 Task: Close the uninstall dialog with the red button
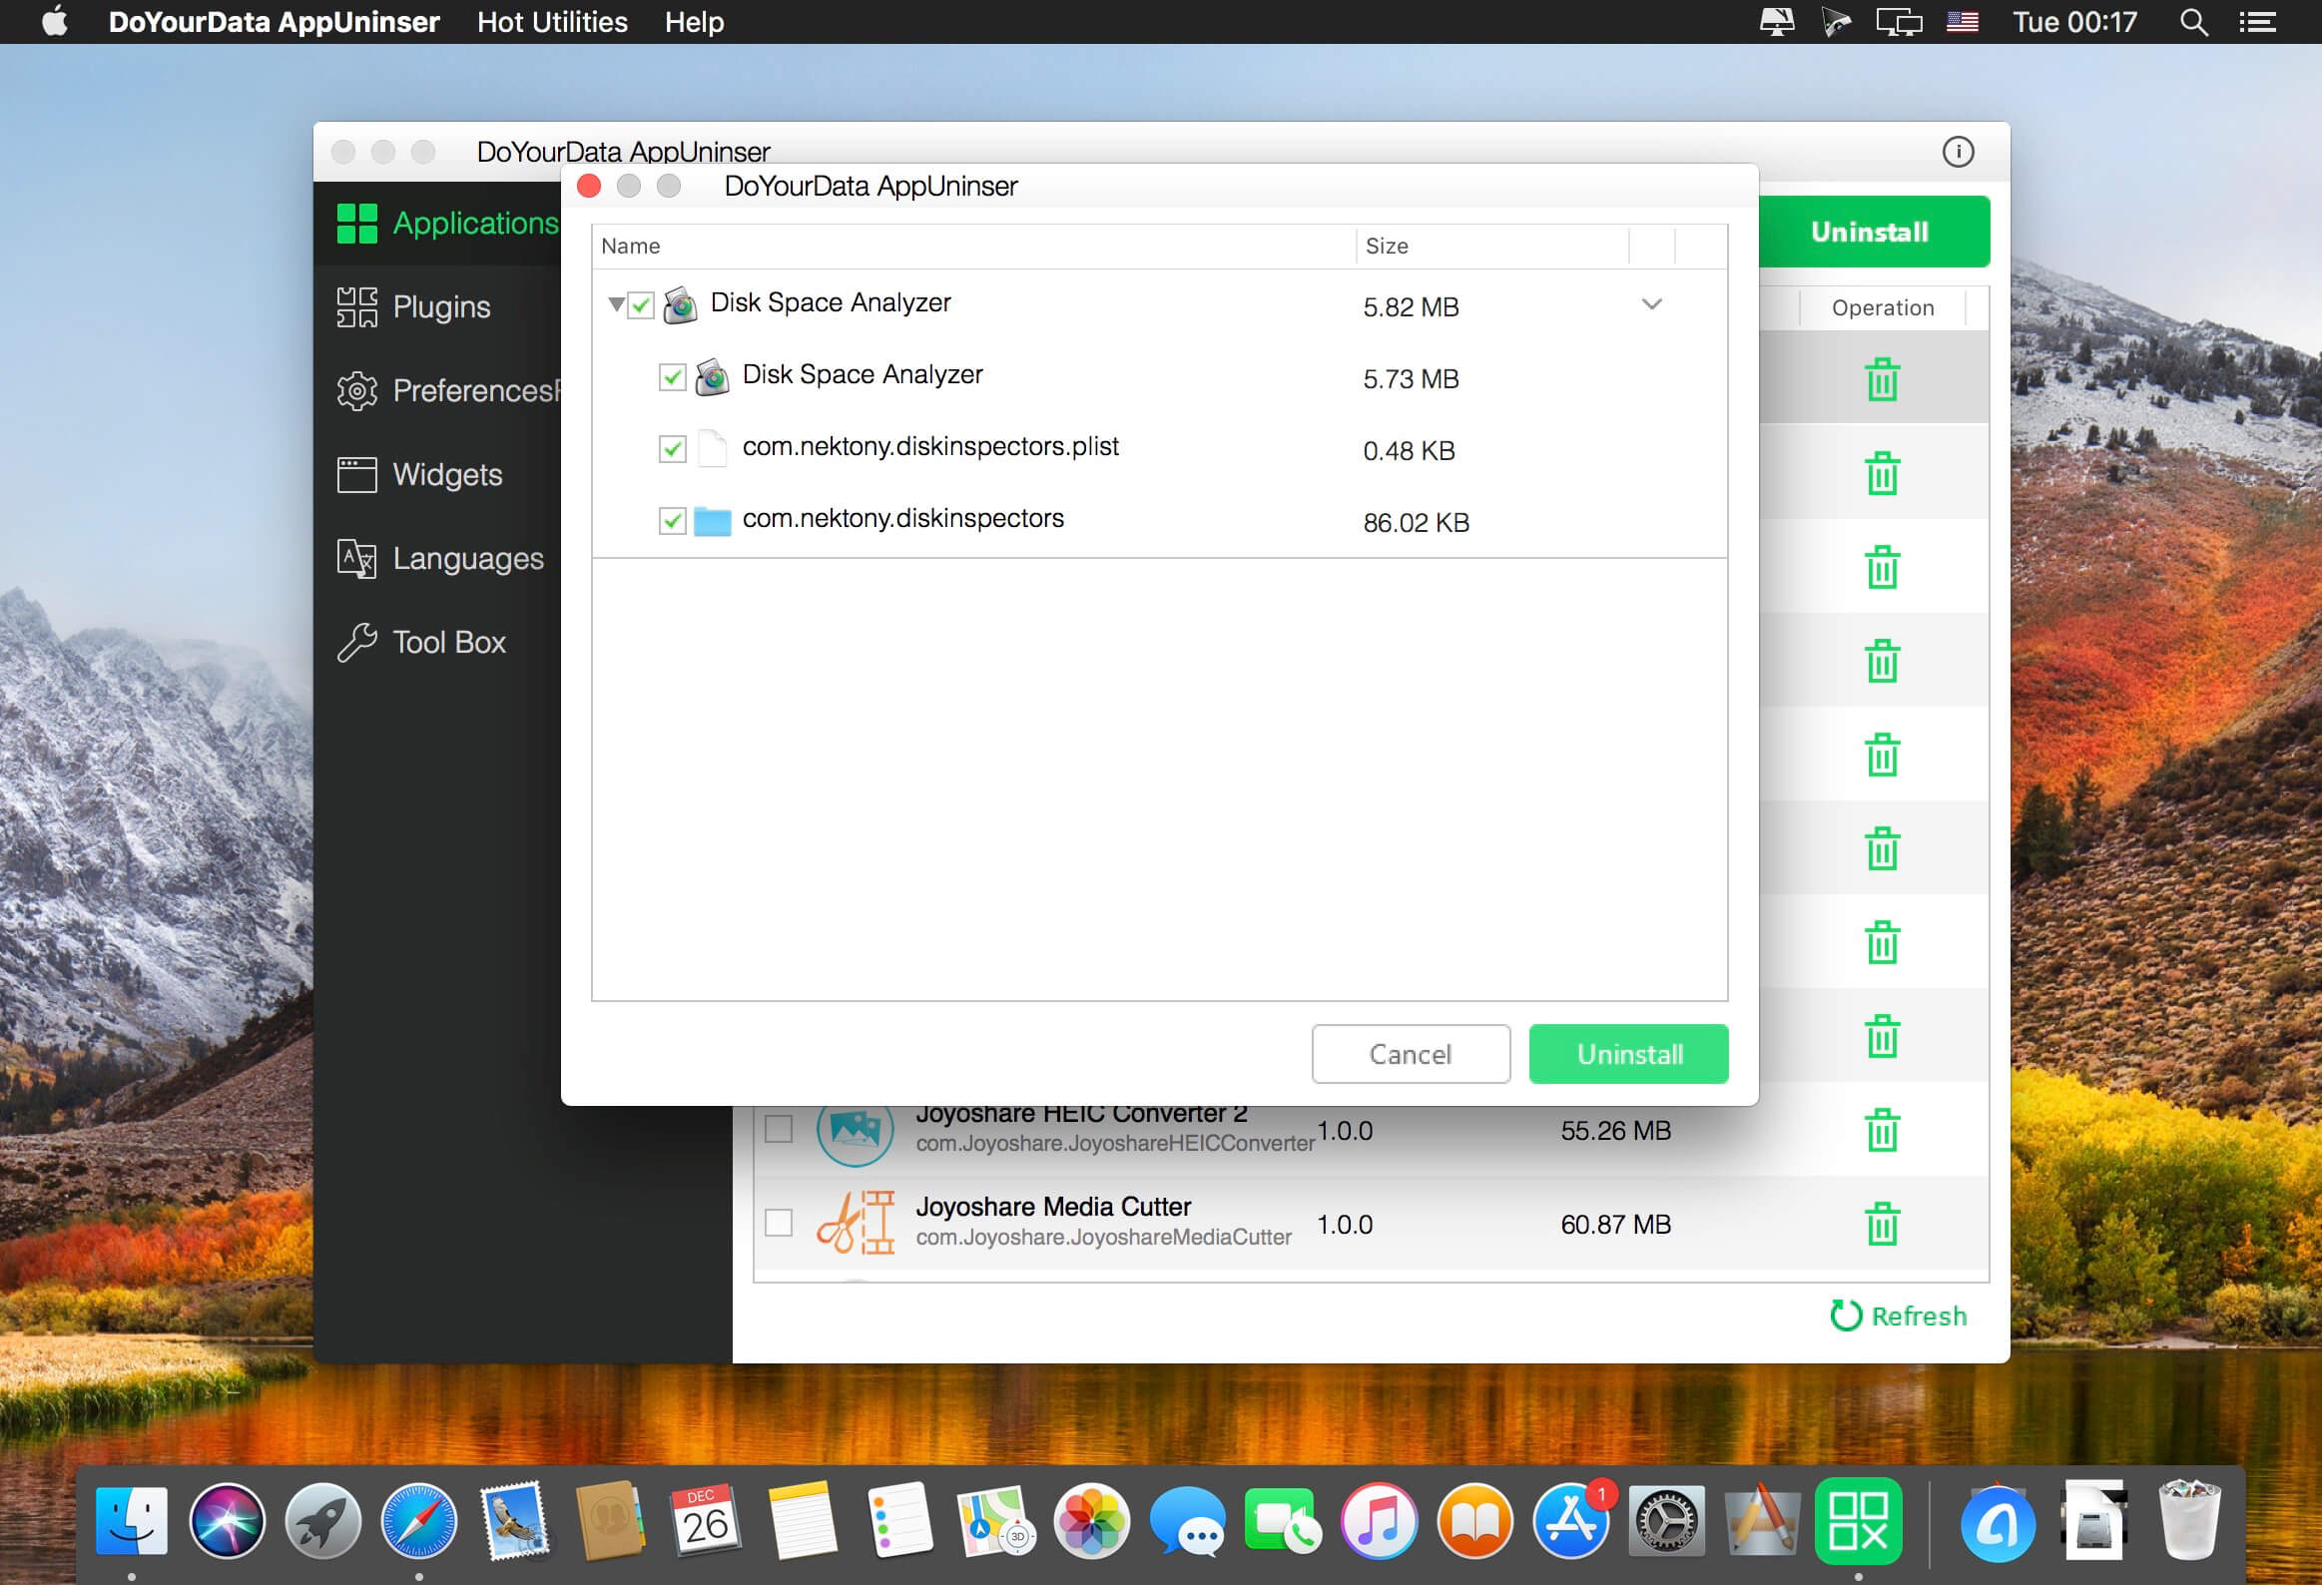tap(590, 186)
